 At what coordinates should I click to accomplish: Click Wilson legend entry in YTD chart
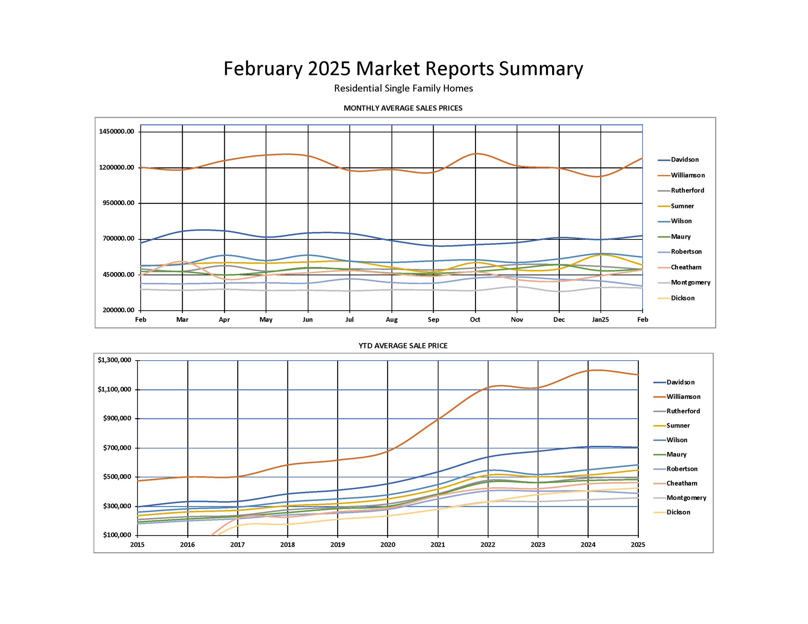tap(676, 440)
